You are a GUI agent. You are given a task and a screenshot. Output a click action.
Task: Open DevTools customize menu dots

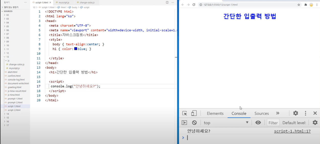tap(305, 113)
